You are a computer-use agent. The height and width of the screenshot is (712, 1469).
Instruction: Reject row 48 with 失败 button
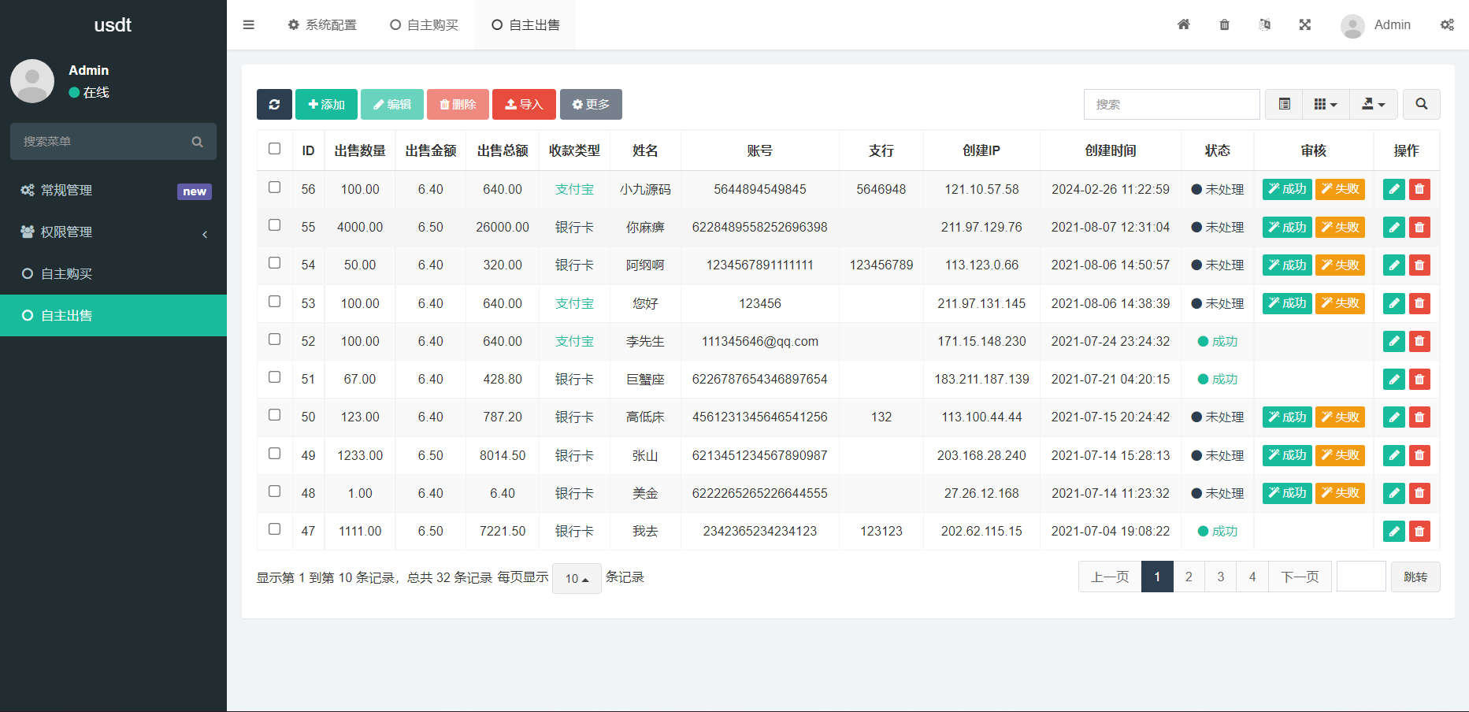click(1340, 493)
